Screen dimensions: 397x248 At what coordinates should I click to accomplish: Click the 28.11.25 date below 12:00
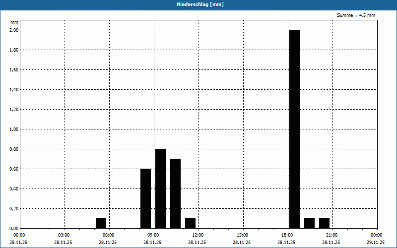(197, 242)
